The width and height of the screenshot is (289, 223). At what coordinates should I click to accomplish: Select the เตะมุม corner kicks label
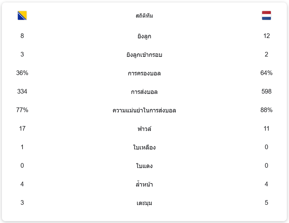pyautogui.click(x=144, y=203)
